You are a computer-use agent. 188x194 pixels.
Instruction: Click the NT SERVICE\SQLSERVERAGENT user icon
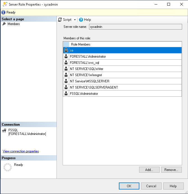tap(66, 87)
